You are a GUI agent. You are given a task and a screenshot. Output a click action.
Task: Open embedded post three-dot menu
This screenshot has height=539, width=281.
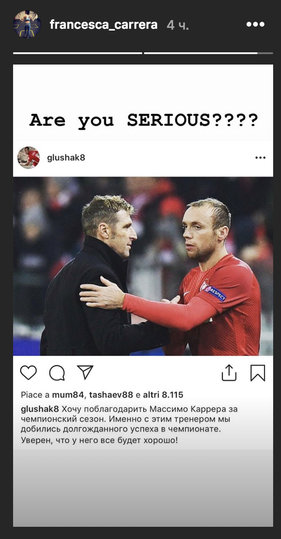click(x=260, y=158)
